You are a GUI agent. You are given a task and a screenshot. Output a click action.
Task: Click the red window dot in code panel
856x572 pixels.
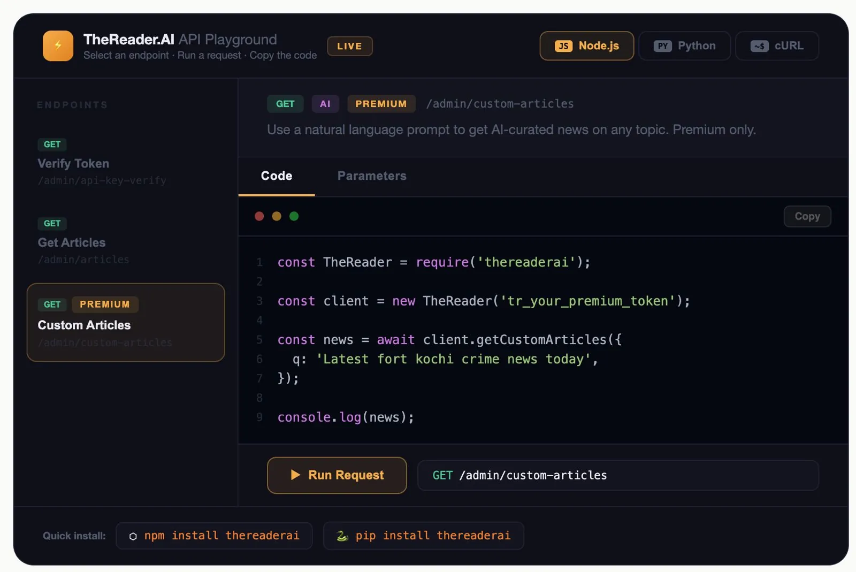[259, 216]
